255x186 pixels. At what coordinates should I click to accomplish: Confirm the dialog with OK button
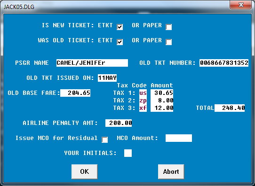[85, 172]
